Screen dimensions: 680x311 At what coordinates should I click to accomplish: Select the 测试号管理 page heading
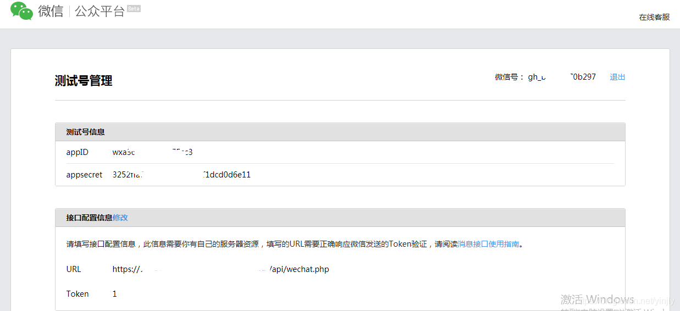[x=84, y=81]
